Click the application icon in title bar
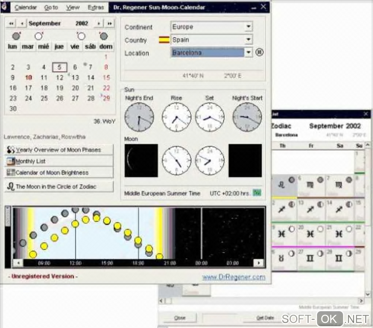This screenshot has height=328, width=373. tap(5, 7)
